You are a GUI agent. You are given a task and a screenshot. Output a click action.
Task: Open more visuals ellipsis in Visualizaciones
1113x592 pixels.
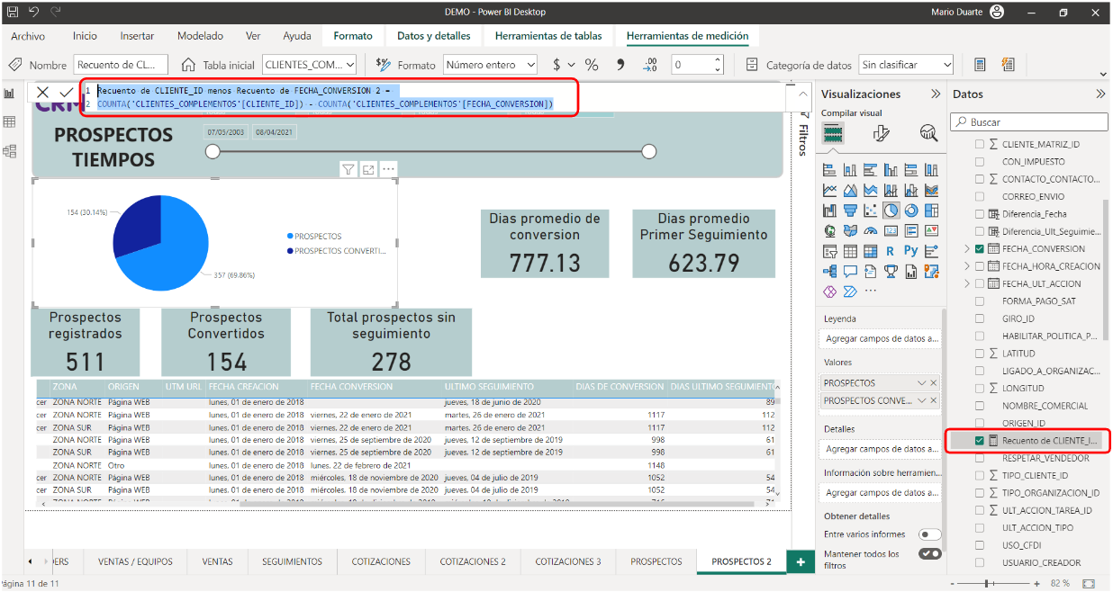pyautogui.click(x=870, y=291)
